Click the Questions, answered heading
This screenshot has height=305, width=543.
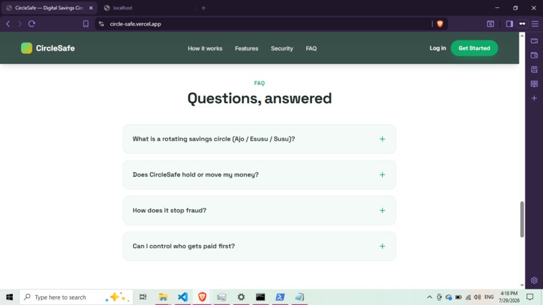[259, 98]
